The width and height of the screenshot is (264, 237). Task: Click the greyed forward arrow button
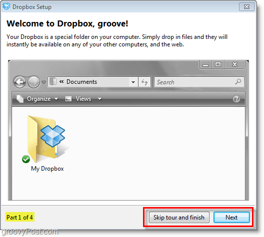coord(33,82)
